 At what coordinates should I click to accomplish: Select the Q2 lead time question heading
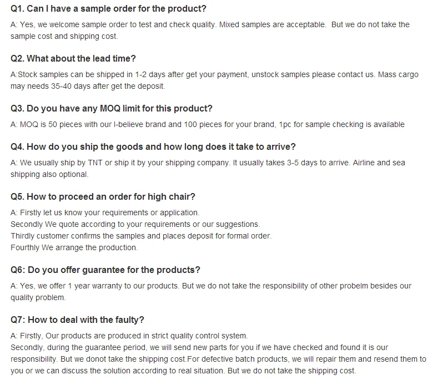[73, 58]
